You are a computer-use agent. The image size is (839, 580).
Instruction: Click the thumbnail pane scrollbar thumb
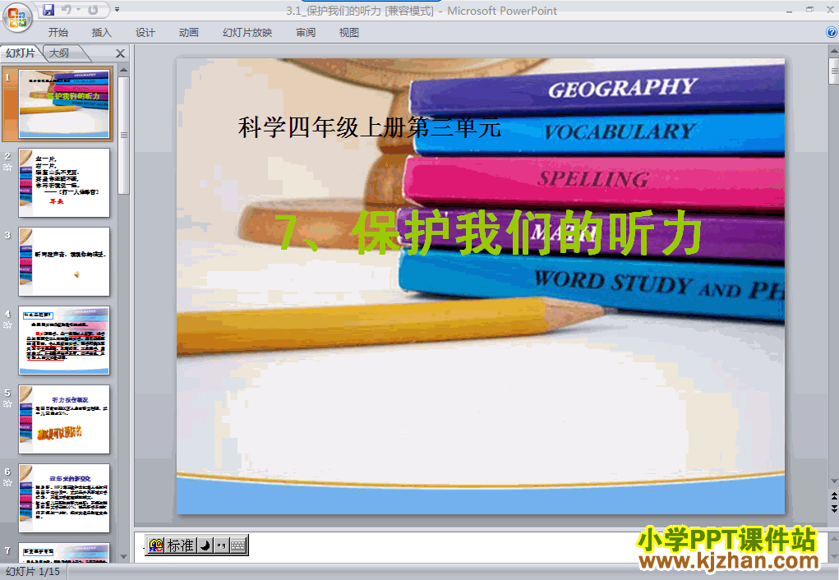123,136
